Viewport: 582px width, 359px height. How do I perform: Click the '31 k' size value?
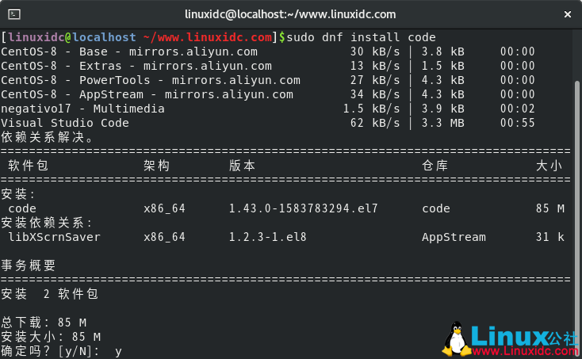tap(550, 237)
